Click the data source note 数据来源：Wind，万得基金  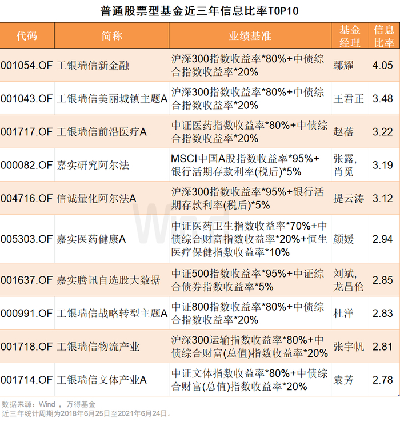49,404
